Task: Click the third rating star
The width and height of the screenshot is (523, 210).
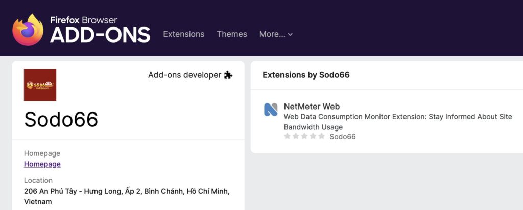Action: point(304,136)
